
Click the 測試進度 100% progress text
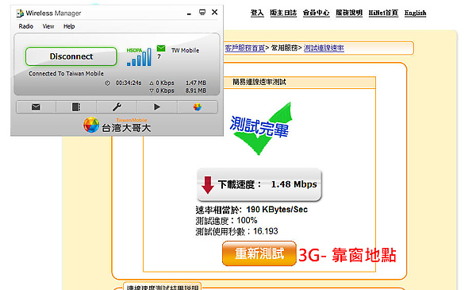(x=226, y=220)
